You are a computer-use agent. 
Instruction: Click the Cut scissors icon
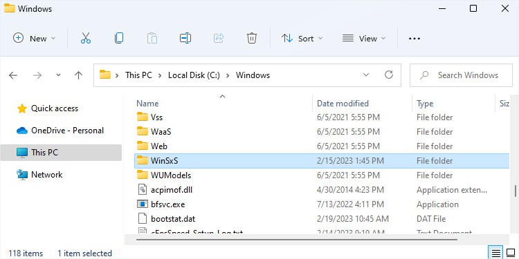click(x=86, y=38)
